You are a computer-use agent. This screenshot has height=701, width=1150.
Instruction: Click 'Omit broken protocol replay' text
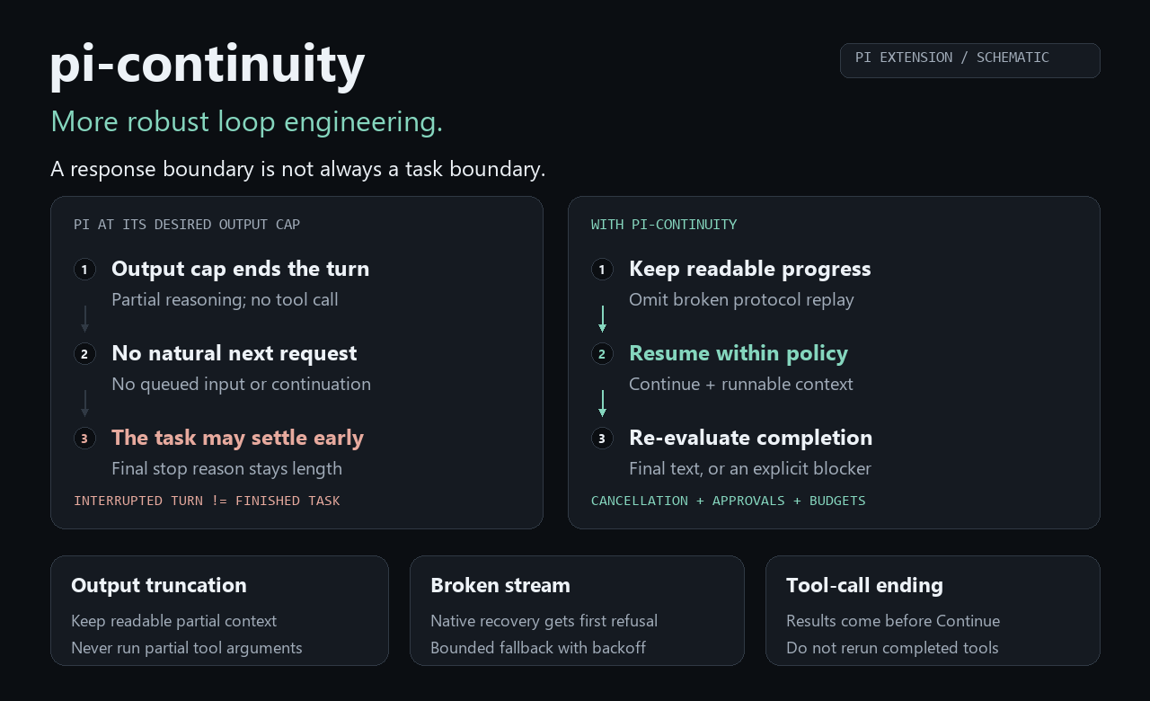coord(741,299)
